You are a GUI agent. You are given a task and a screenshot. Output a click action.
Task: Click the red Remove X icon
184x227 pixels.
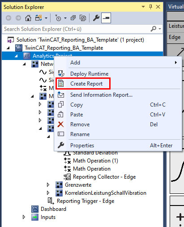(x=60, y=124)
